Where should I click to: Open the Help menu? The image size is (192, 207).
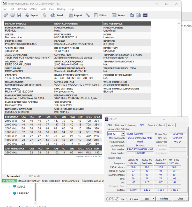pos(71,9)
